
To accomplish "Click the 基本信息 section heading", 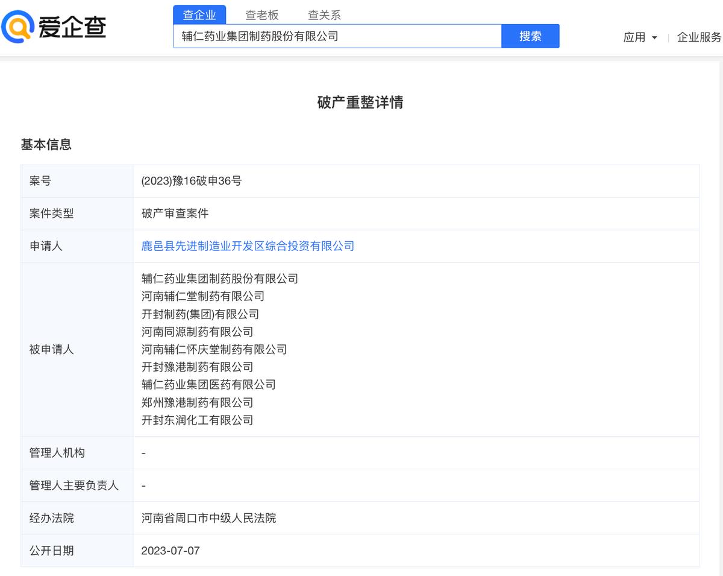I will pyautogui.click(x=46, y=145).
